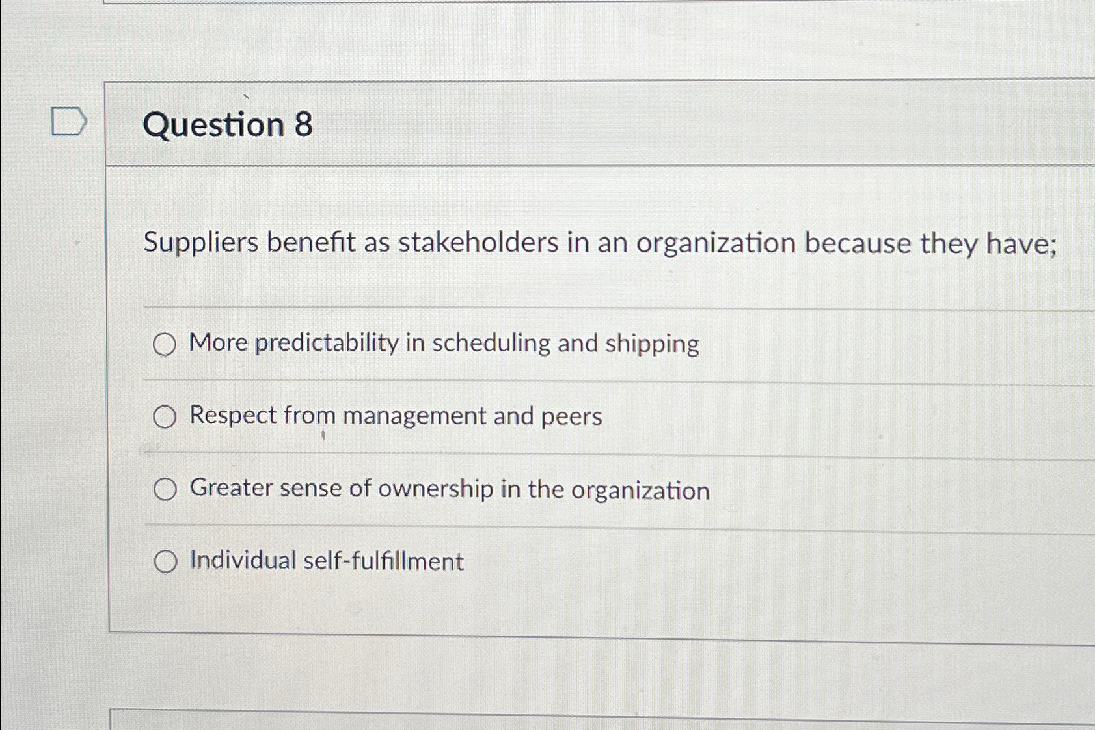Click the "Respect from management and peers" answer text
This screenshot has width=1095, height=730.
point(394,416)
